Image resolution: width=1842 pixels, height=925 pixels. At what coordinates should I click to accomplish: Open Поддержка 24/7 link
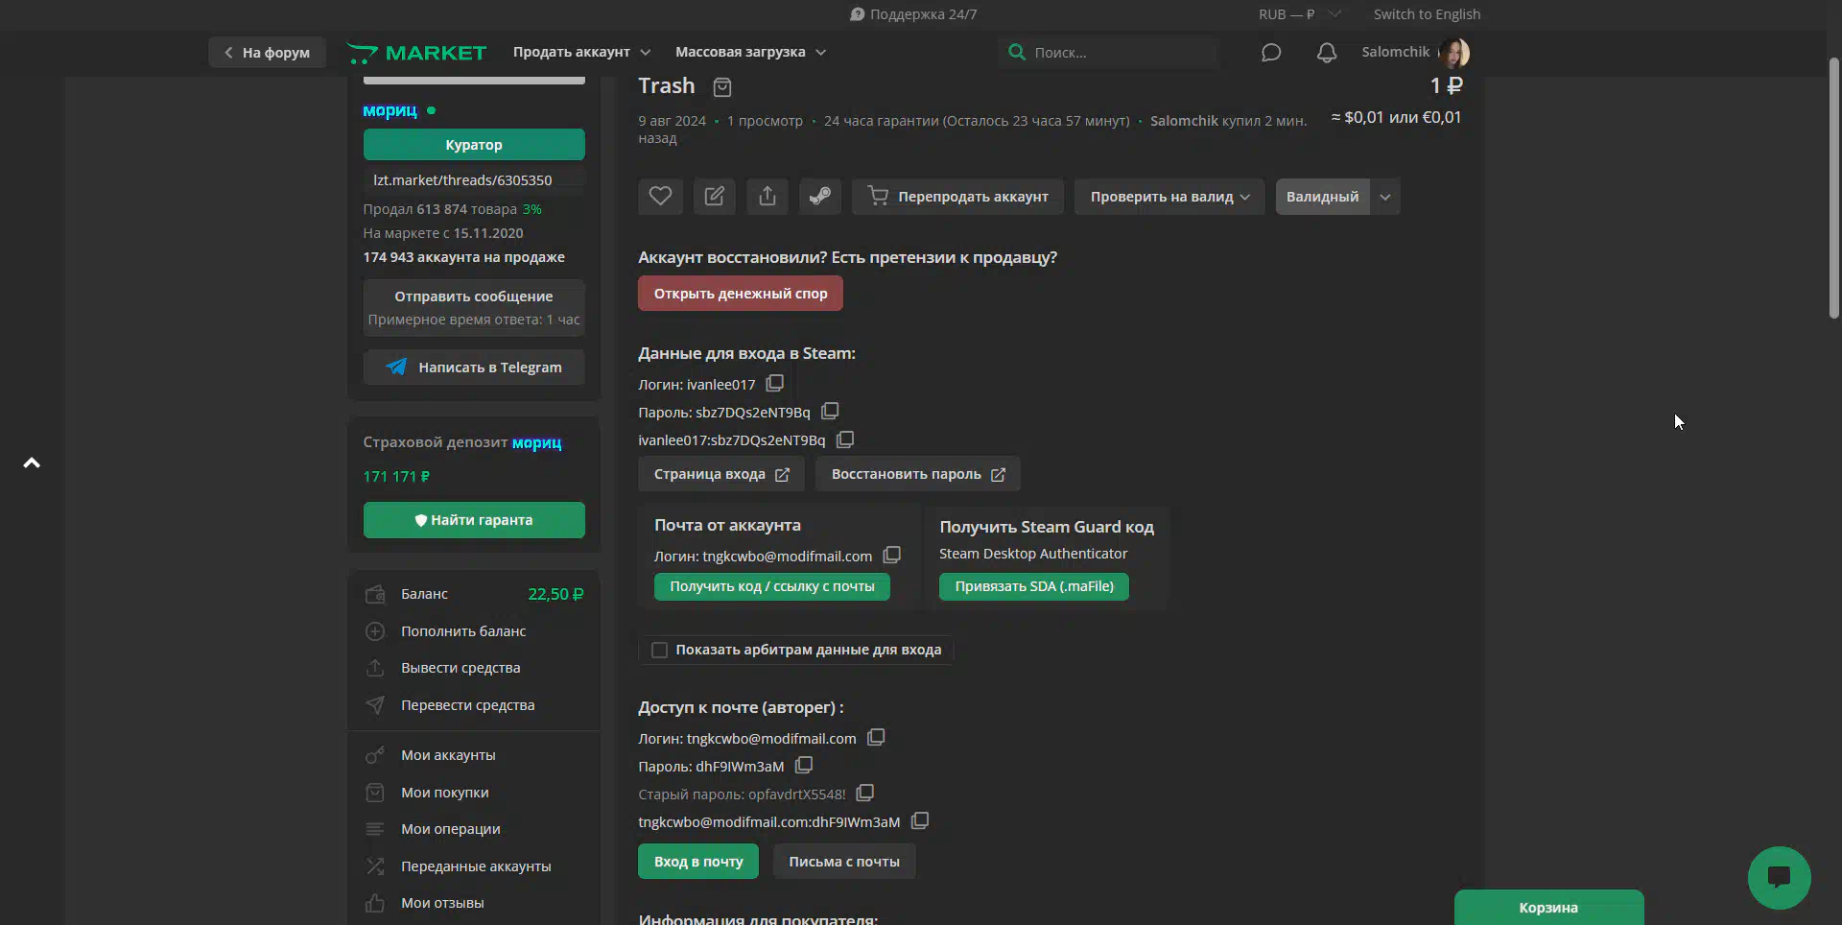913,13
